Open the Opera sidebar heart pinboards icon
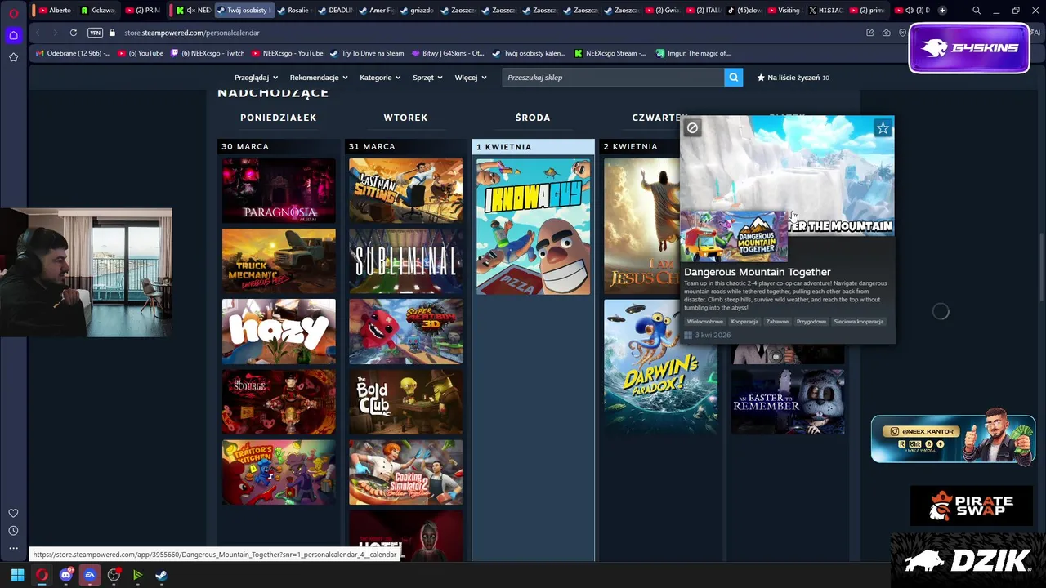 (x=13, y=513)
